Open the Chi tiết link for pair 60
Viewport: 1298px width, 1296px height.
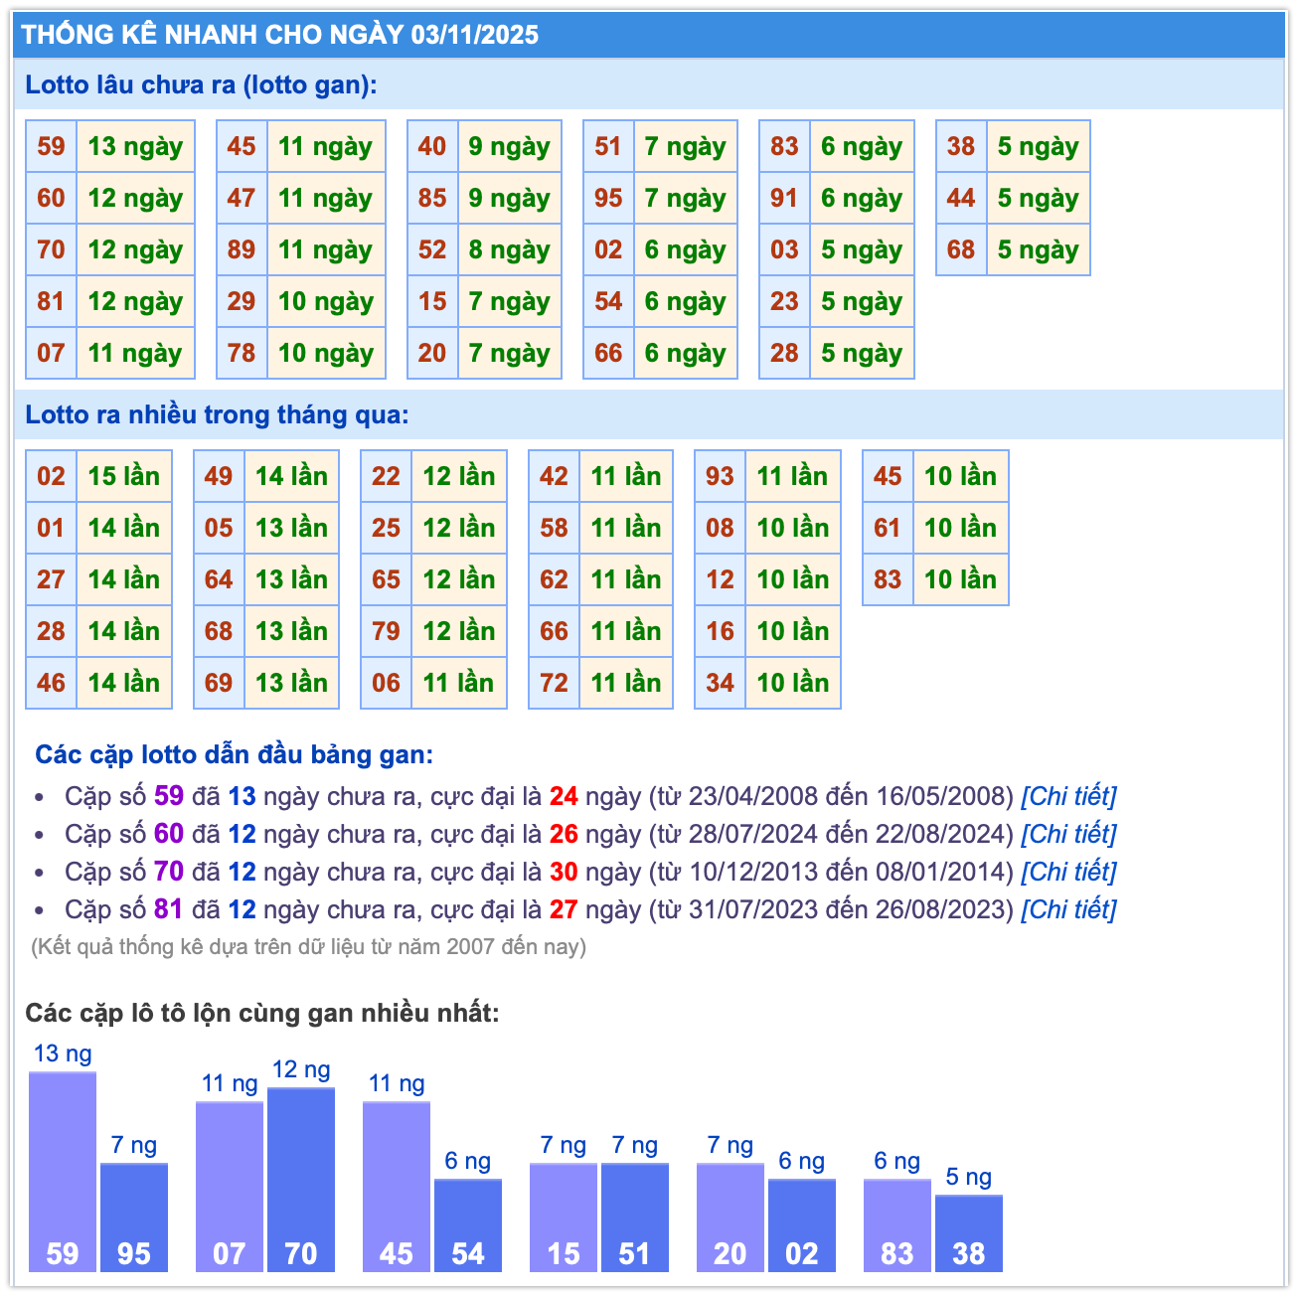(1068, 834)
